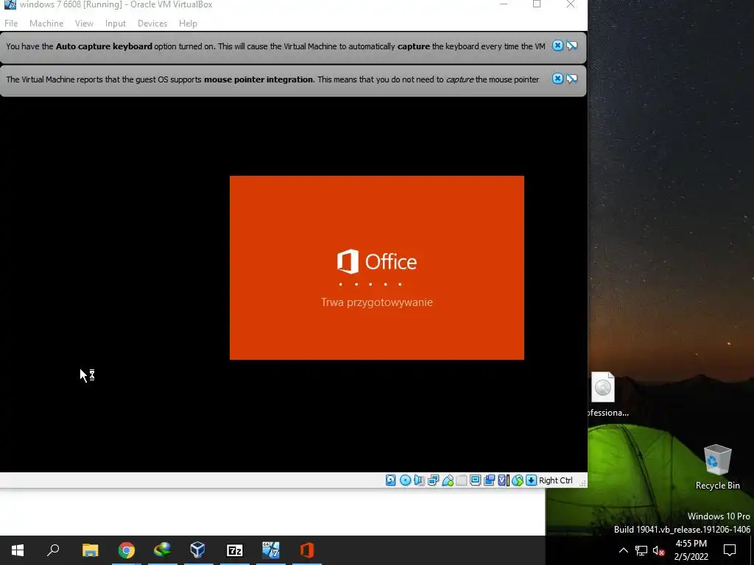The height and width of the screenshot is (565, 754).
Task: Open 7-Zip from the taskbar
Action: click(235, 550)
